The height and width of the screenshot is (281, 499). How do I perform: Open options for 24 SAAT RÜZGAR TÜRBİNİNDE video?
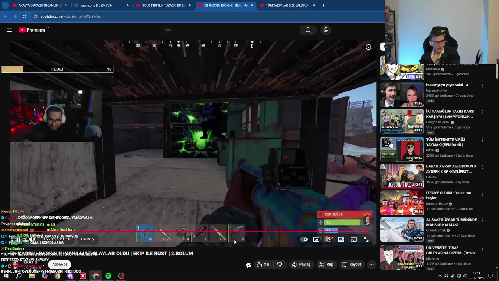click(x=483, y=221)
